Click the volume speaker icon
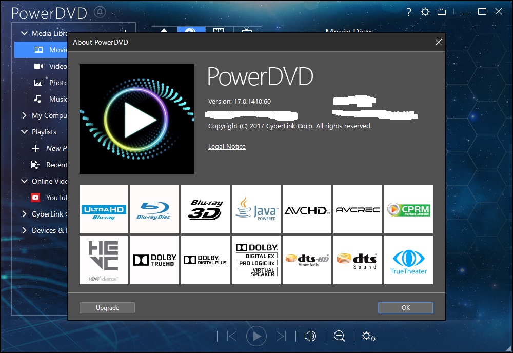 310,336
